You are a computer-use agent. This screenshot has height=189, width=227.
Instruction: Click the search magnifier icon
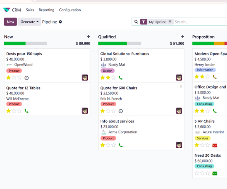point(136,22)
